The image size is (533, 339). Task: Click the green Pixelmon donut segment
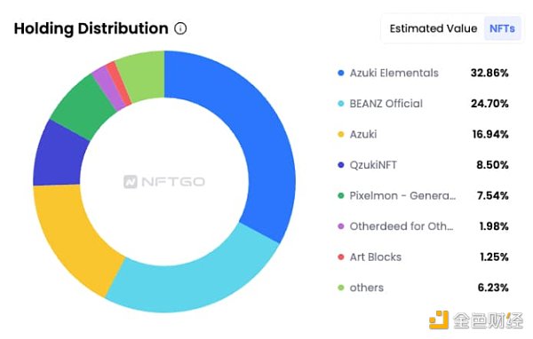pos(82,104)
